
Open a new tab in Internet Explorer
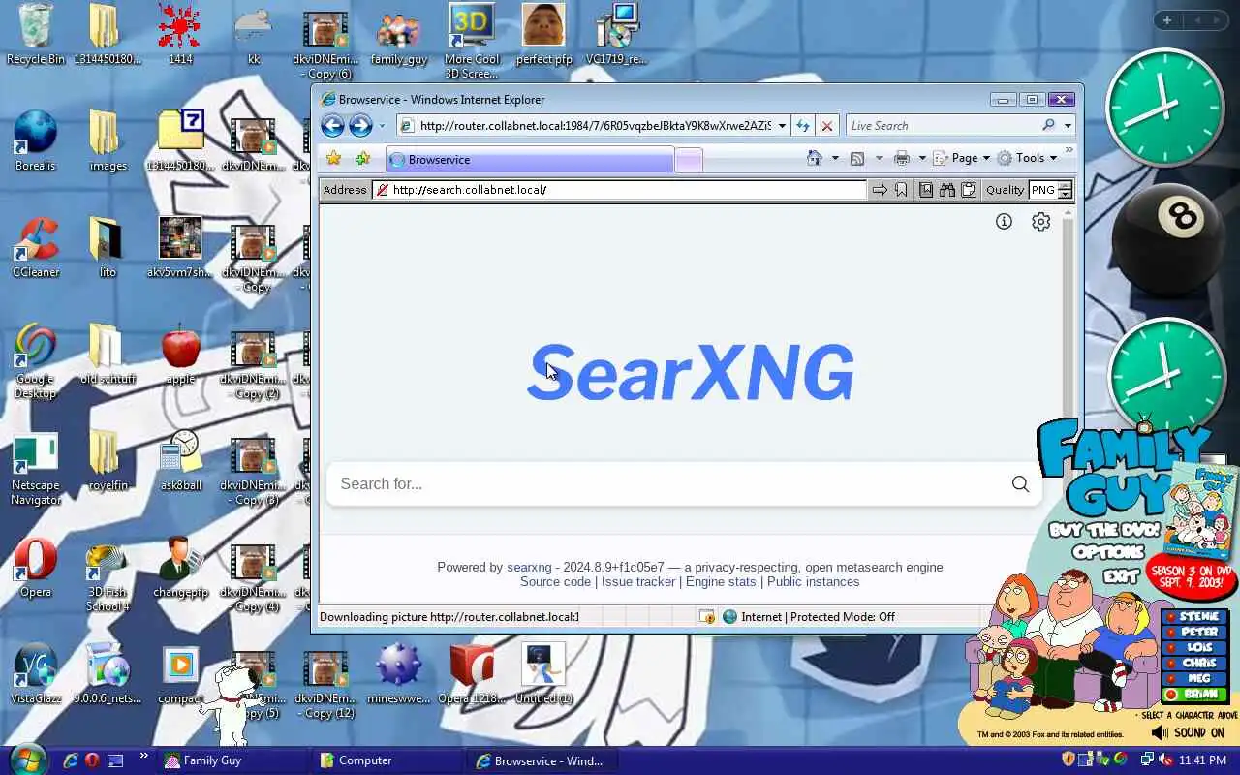[x=689, y=161]
